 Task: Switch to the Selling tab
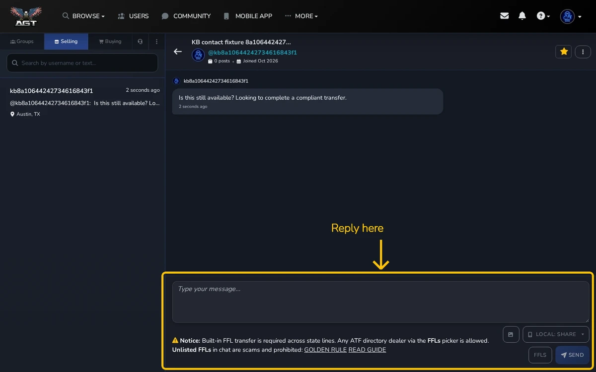(66, 42)
